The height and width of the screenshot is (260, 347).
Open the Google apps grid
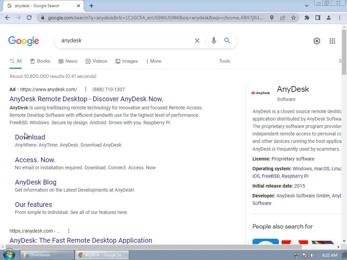pyautogui.click(x=332, y=41)
